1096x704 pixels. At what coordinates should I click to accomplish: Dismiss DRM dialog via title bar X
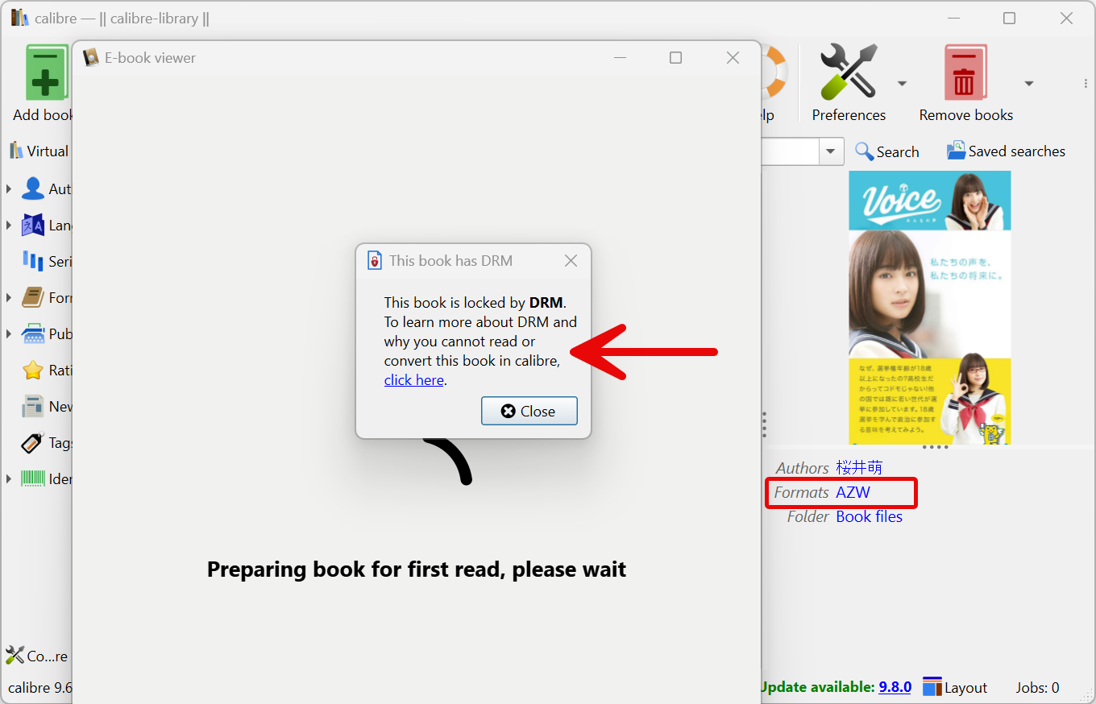tap(571, 261)
